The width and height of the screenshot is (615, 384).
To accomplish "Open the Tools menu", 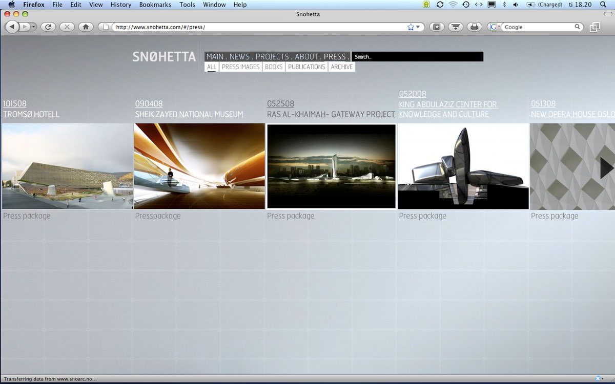I will [x=187, y=5].
